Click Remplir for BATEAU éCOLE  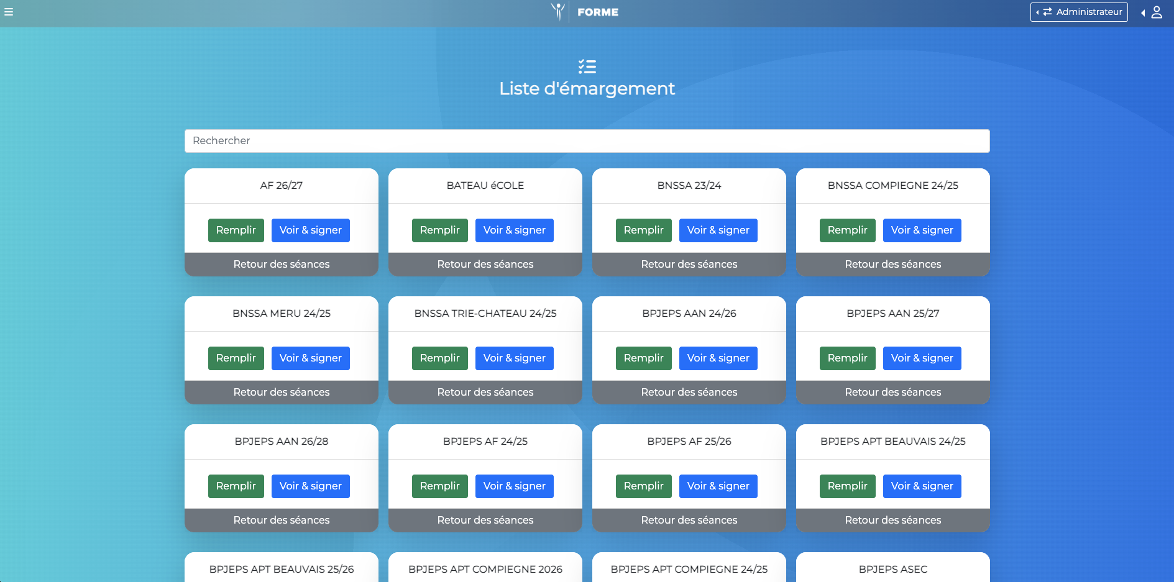[x=440, y=230]
